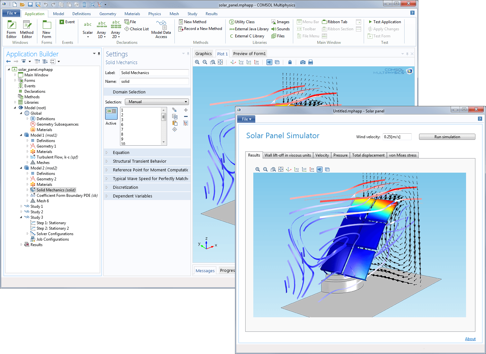Viewport: 486px width, 354px height.
Task: Open the About link
Action: (470, 339)
